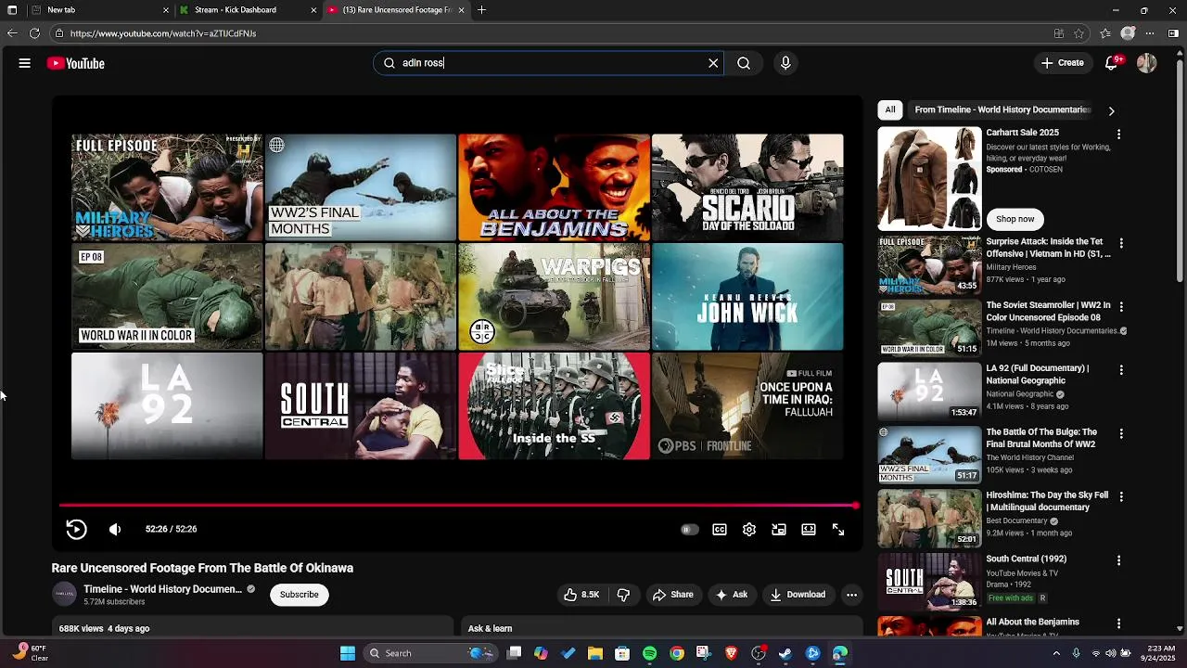Bookmark this page with the star
The image size is (1187, 668).
[1079, 33]
